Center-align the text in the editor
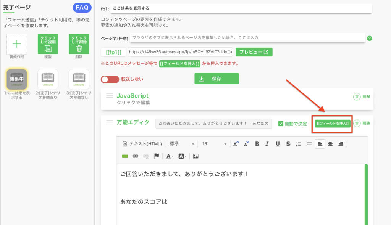 [x=330, y=144]
